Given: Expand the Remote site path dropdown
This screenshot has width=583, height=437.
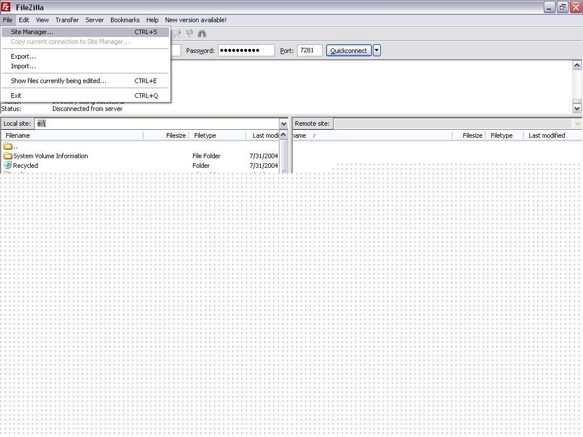Looking at the screenshot, I should [577, 123].
